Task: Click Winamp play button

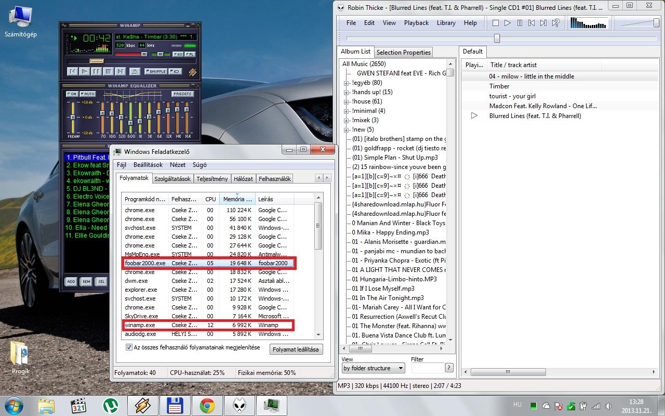Action: click(85, 71)
